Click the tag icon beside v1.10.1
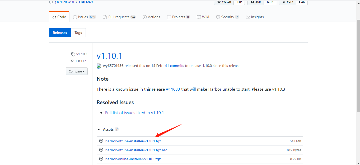The image size is (360, 165). pos(73,54)
